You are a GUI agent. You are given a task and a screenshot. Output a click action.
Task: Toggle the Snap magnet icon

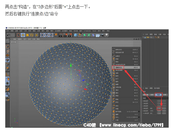(x=8, y=89)
